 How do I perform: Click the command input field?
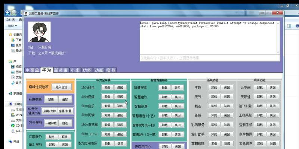point(210,58)
